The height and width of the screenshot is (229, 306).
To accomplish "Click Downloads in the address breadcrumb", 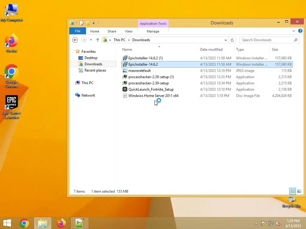I will coord(141,40).
